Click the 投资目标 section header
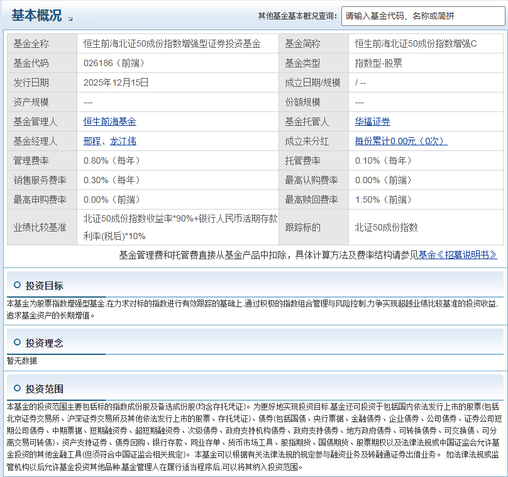Image resolution: width=508 pixels, height=477 pixels. (x=45, y=286)
